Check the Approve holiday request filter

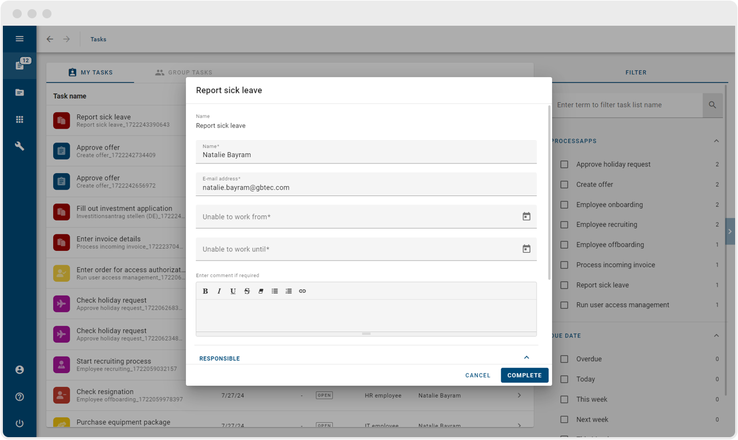[564, 164]
